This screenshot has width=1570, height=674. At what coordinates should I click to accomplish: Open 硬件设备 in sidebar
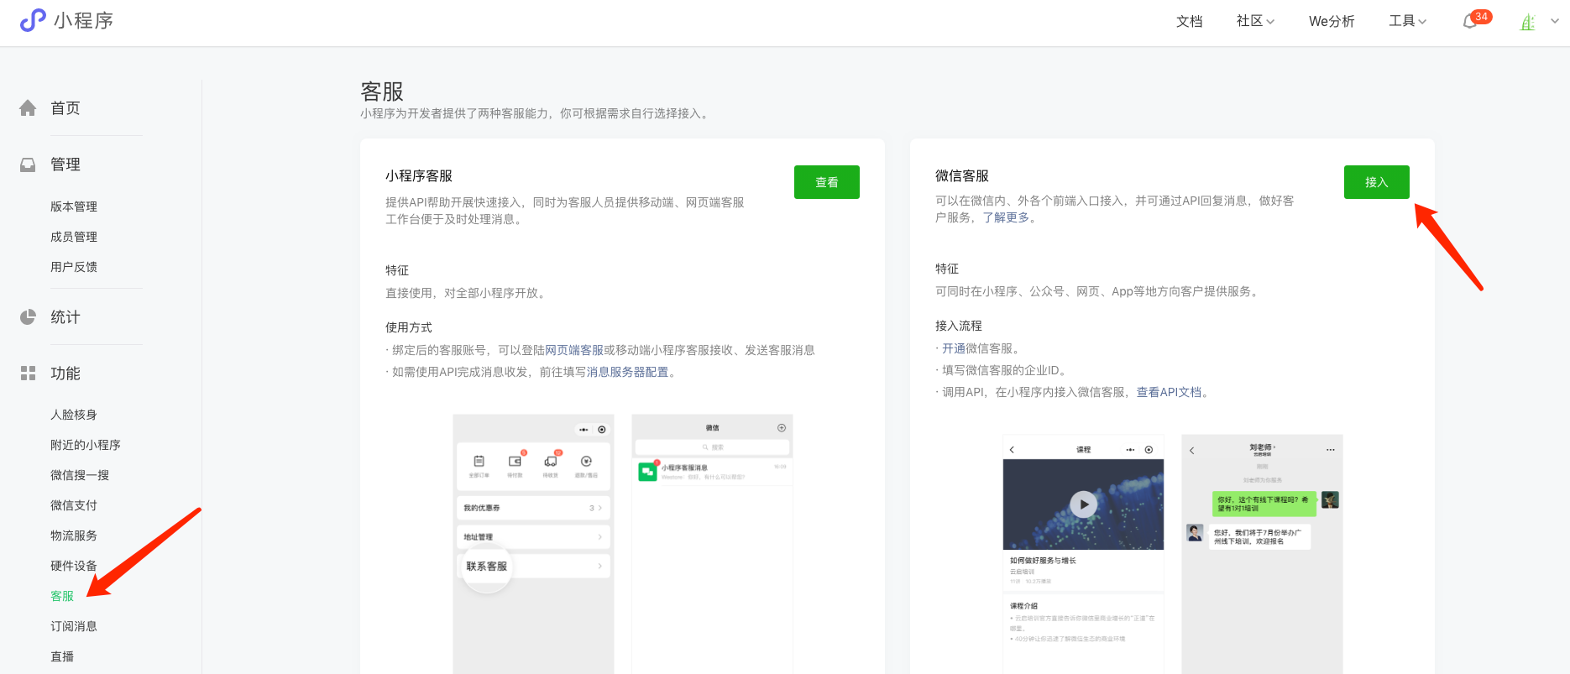[x=74, y=566]
